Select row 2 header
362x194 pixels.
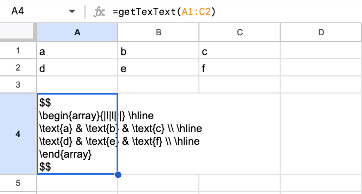coord(18,67)
